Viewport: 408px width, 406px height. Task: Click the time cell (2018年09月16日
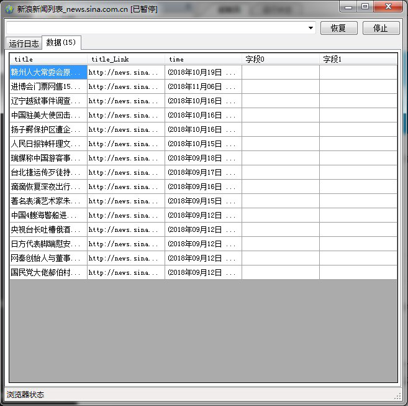coord(203,187)
